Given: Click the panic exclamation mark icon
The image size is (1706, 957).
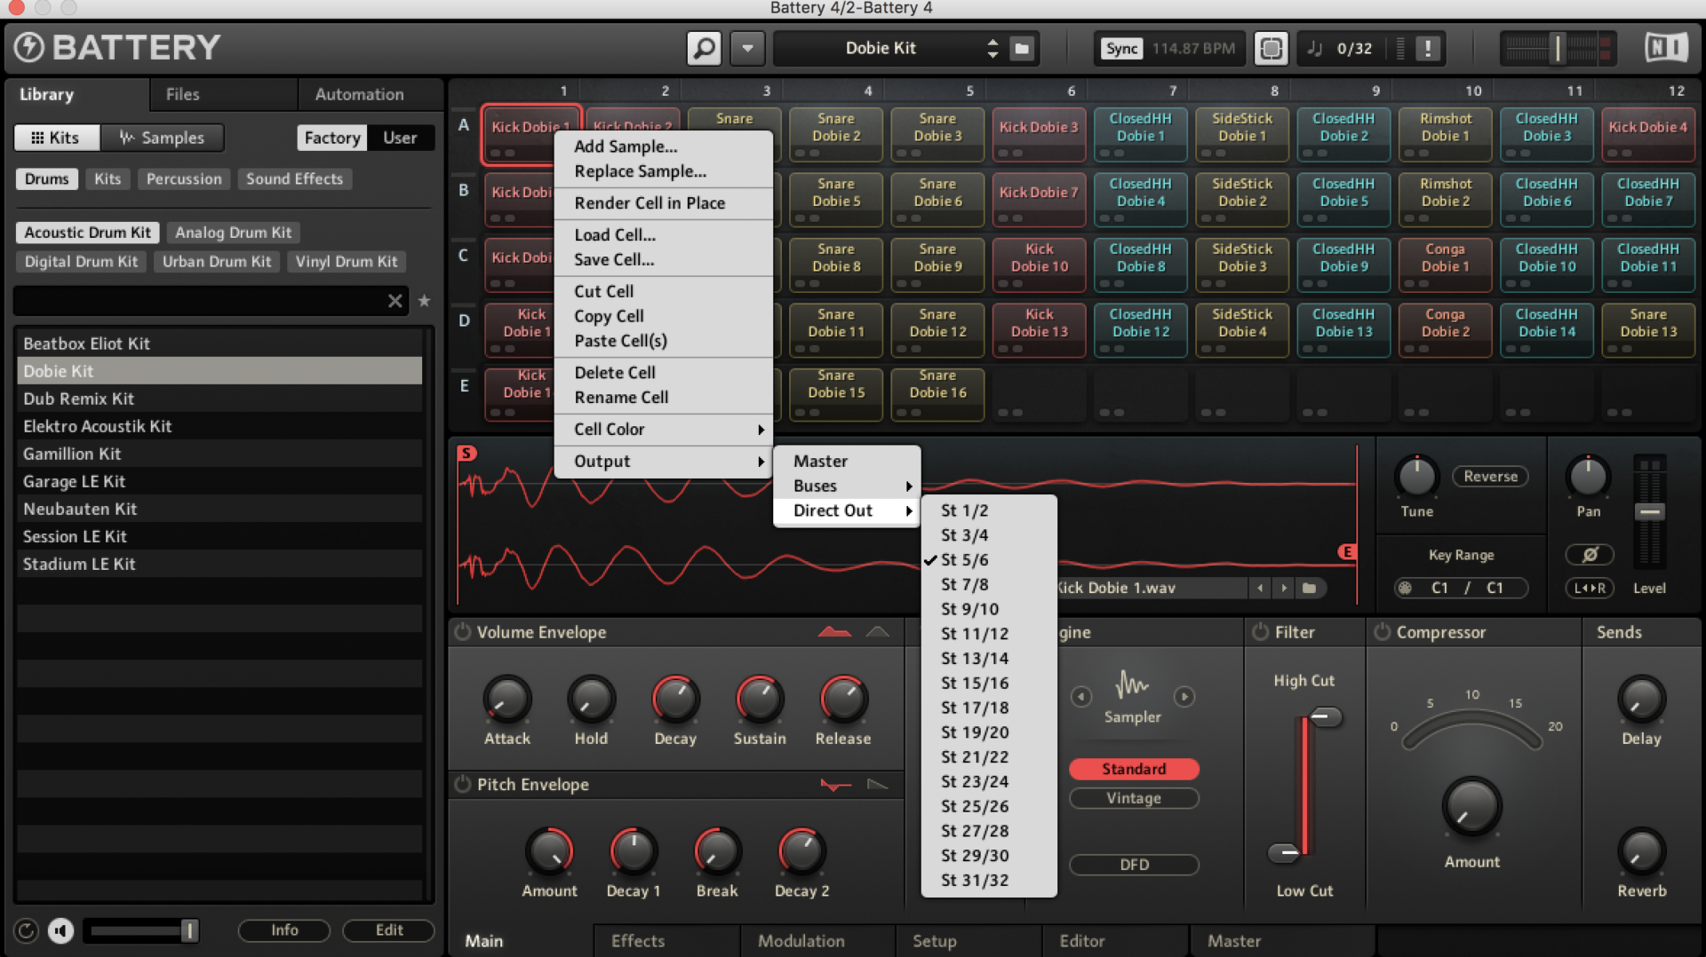Looking at the screenshot, I should pyautogui.click(x=1428, y=48).
